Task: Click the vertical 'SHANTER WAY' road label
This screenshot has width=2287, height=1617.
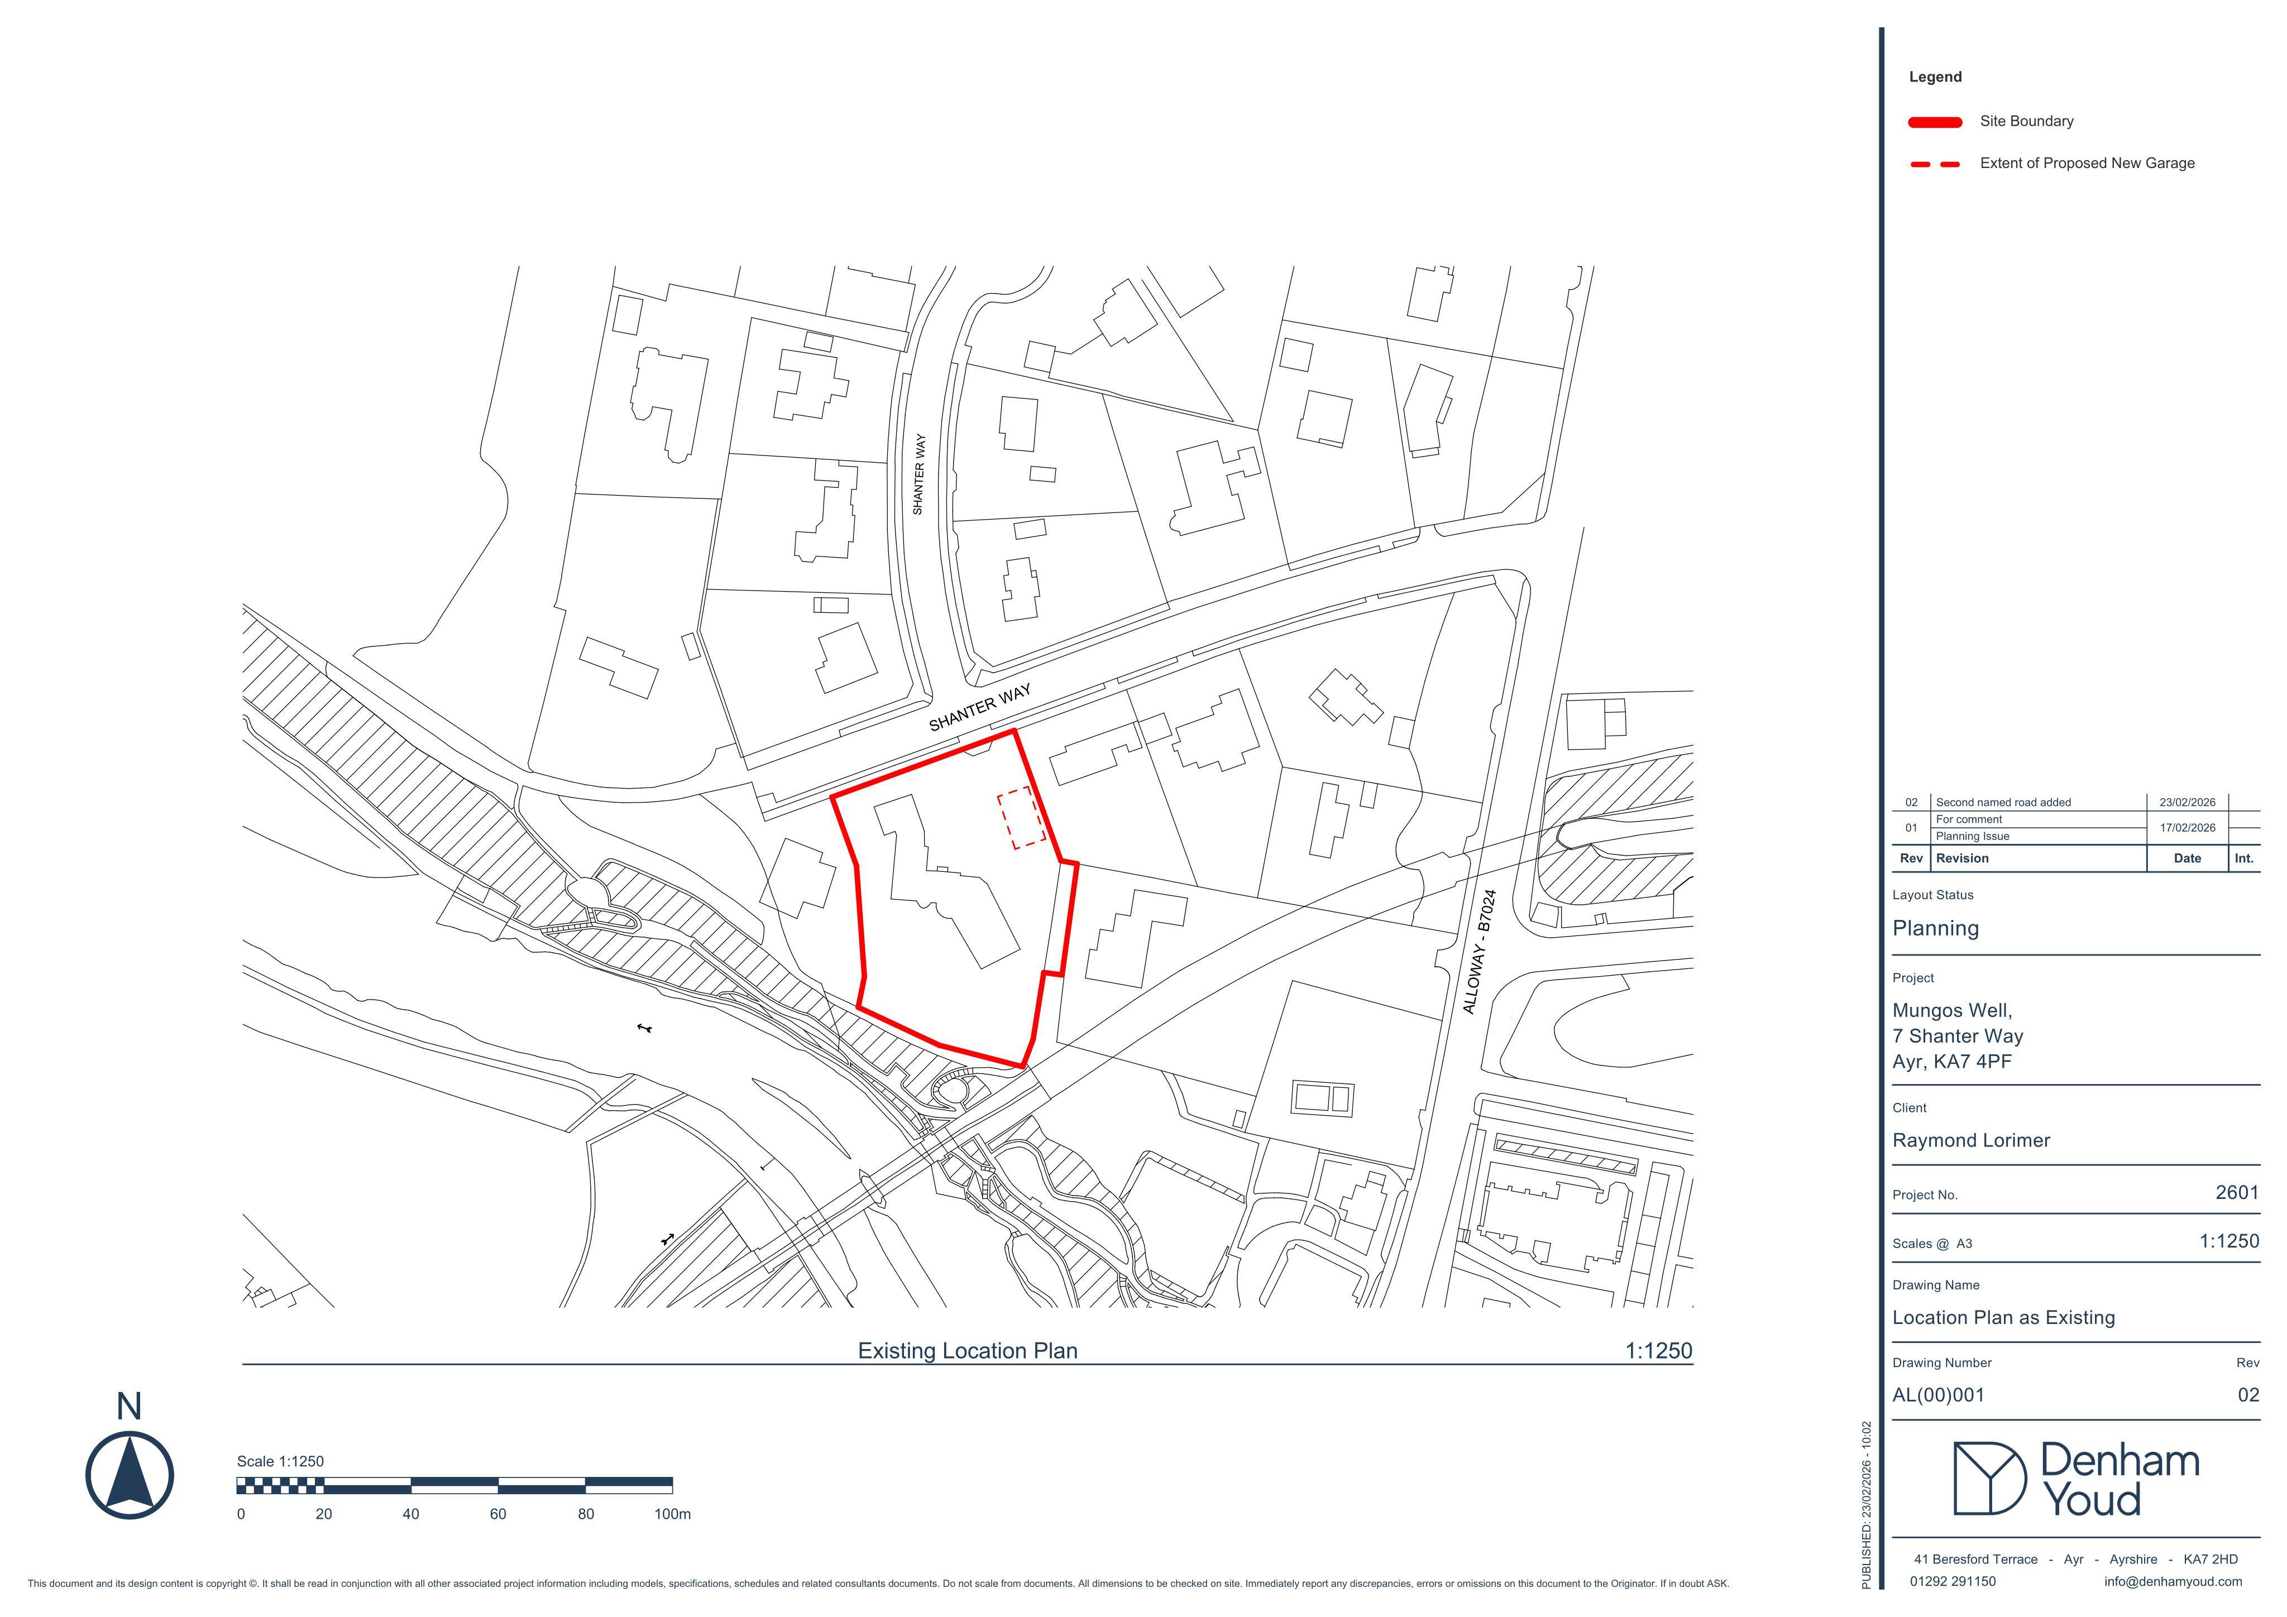Action: pyautogui.click(x=918, y=474)
